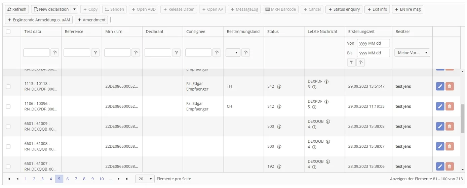
Task: Click the Refresh button
Action: 17,9
